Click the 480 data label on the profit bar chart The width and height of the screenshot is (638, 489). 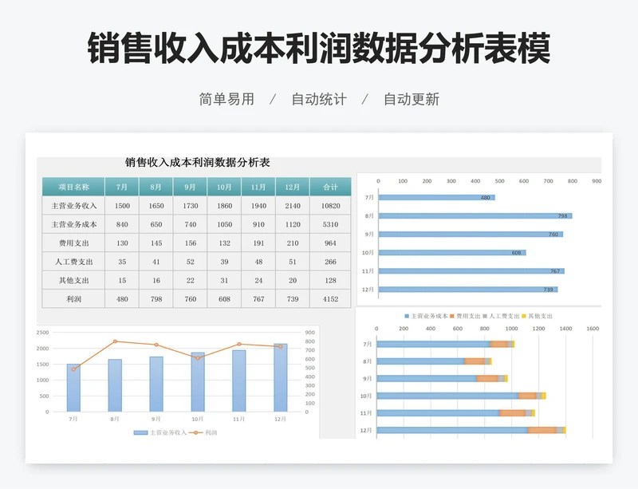486,198
